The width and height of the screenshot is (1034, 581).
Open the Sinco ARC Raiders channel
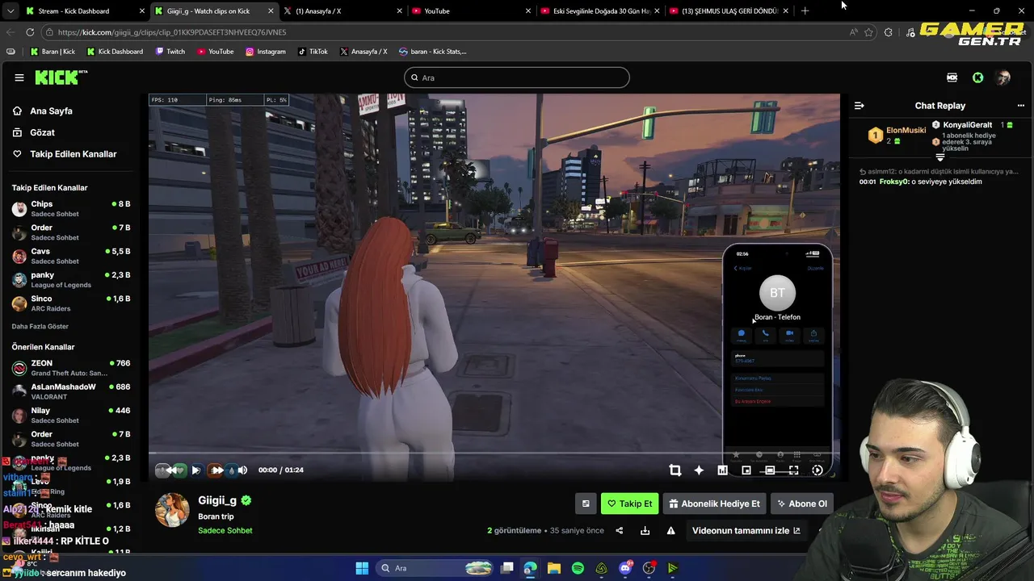[x=71, y=303]
